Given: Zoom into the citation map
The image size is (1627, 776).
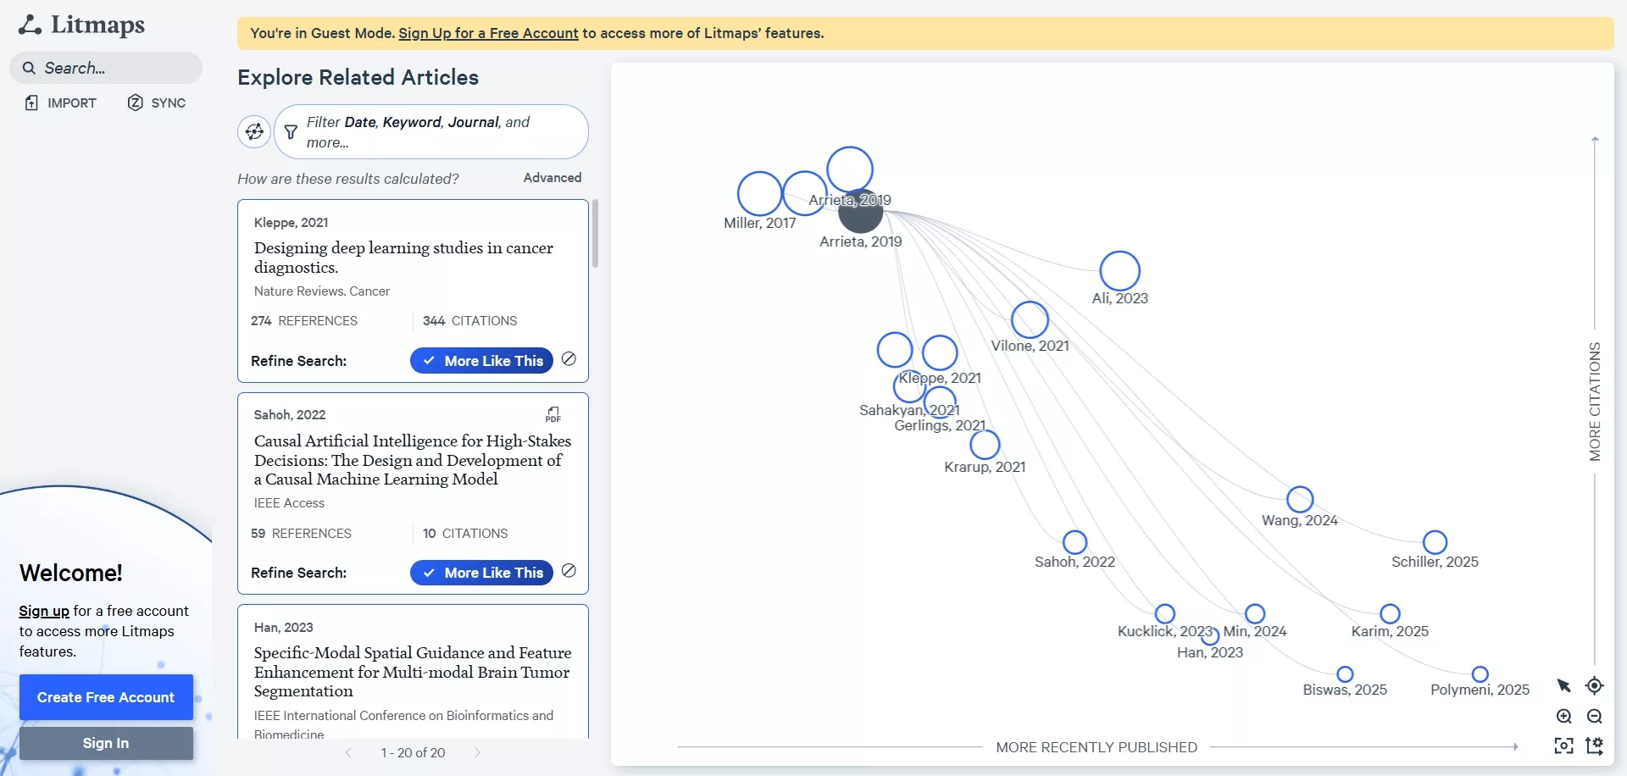Looking at the screenshot, I should [x=1564, y=717].
